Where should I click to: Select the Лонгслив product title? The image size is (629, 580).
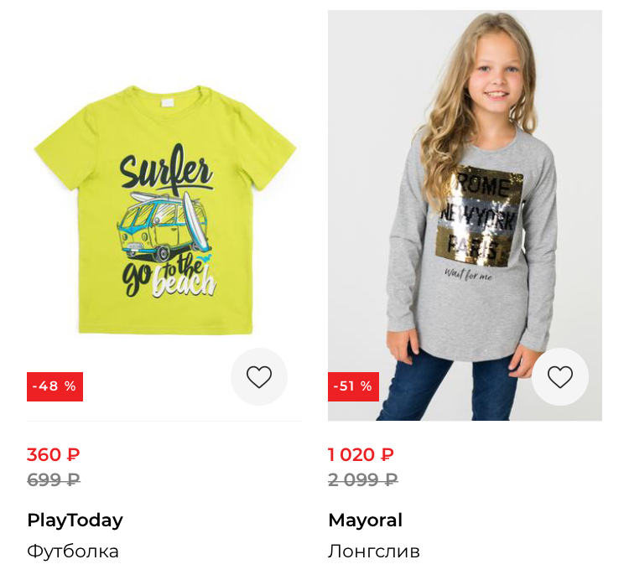pyautogui.click(x=374, y=552)
